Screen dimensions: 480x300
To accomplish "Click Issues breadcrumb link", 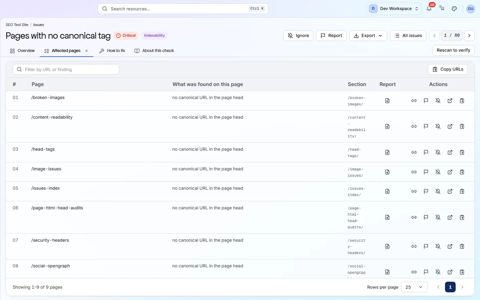I will [39, 25].
